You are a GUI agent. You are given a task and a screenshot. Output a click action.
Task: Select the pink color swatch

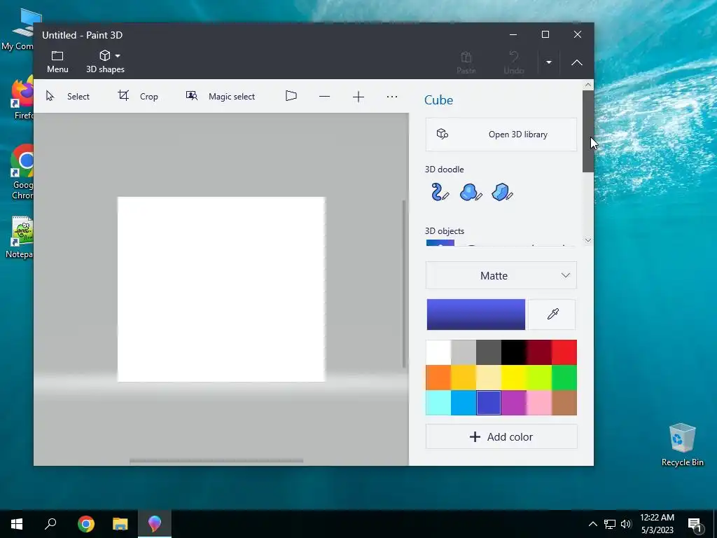[x=538, y=403]
